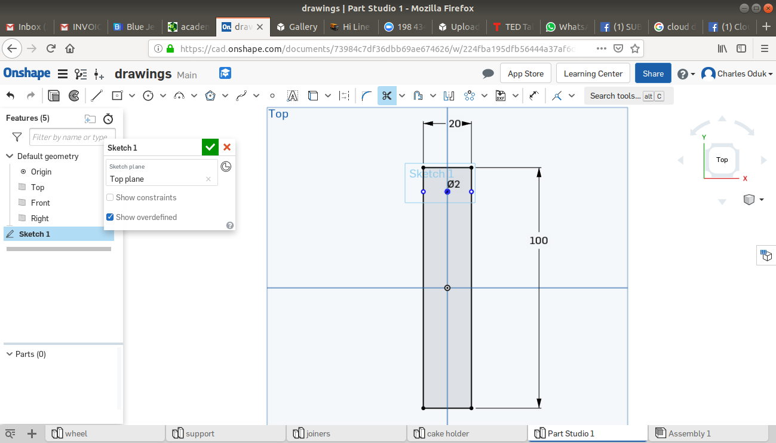Collapse the Default geometry tree
Screen dimensions: 776x443
tap(10, 156)
